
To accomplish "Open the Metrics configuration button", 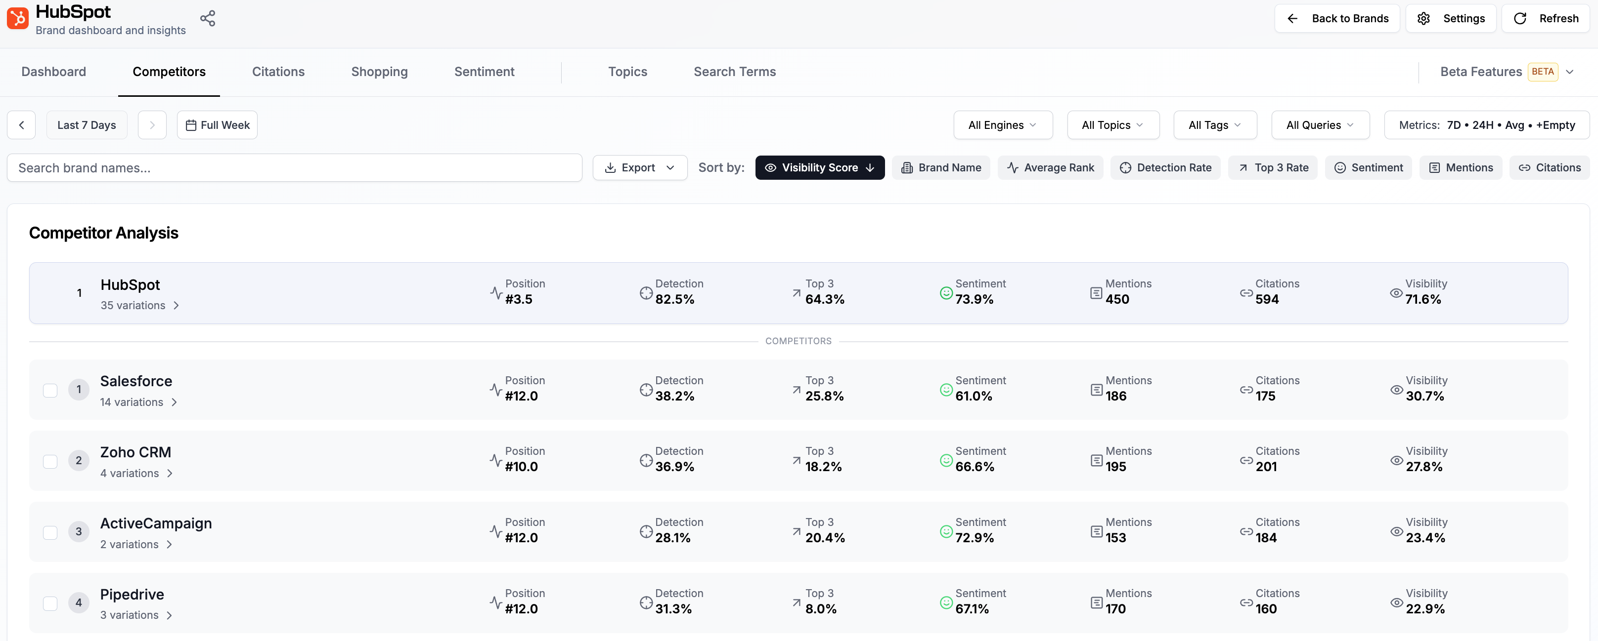I will [x=1487, y=125].
